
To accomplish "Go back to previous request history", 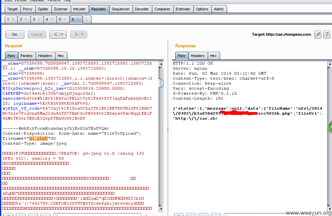I will pos(55,34).
